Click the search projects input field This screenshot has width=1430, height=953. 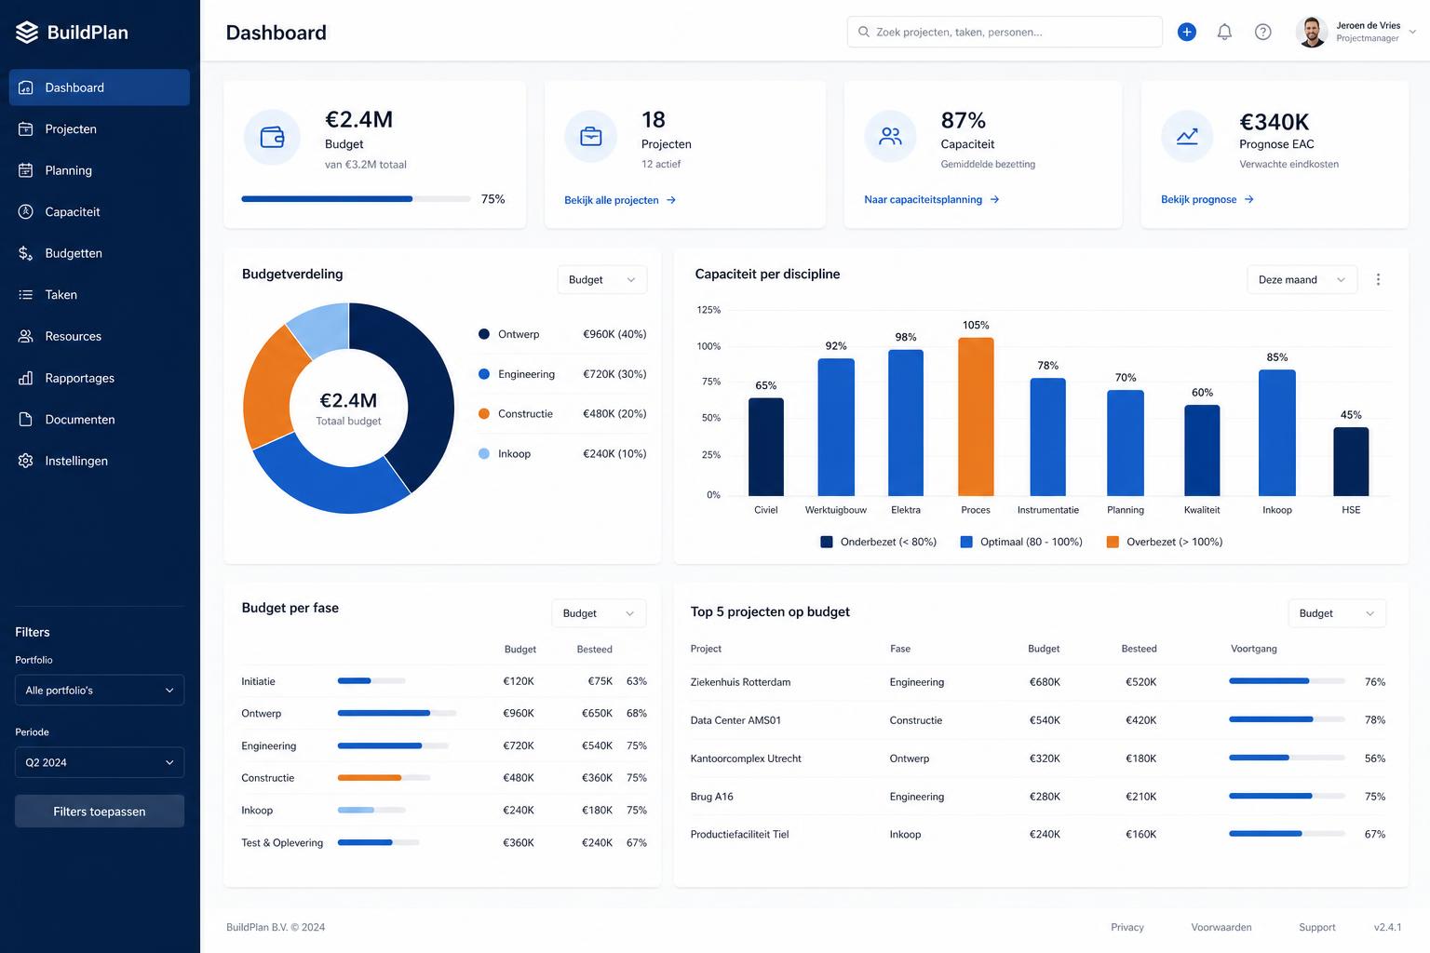(x=1005, y=32)
